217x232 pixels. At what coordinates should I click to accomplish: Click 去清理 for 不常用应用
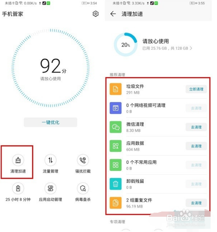196,165
